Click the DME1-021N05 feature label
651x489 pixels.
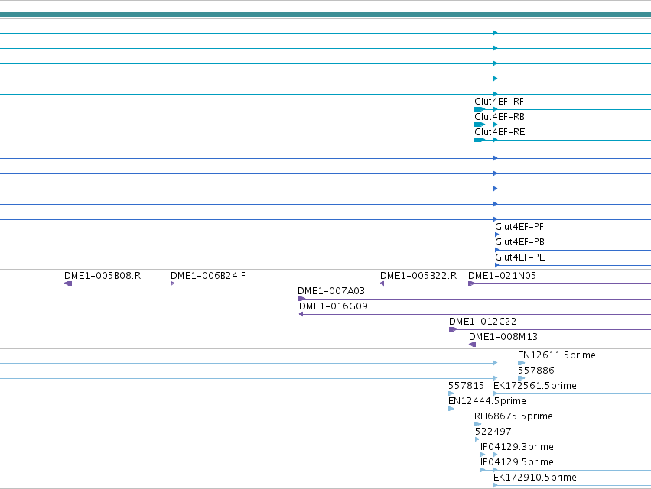503,276
